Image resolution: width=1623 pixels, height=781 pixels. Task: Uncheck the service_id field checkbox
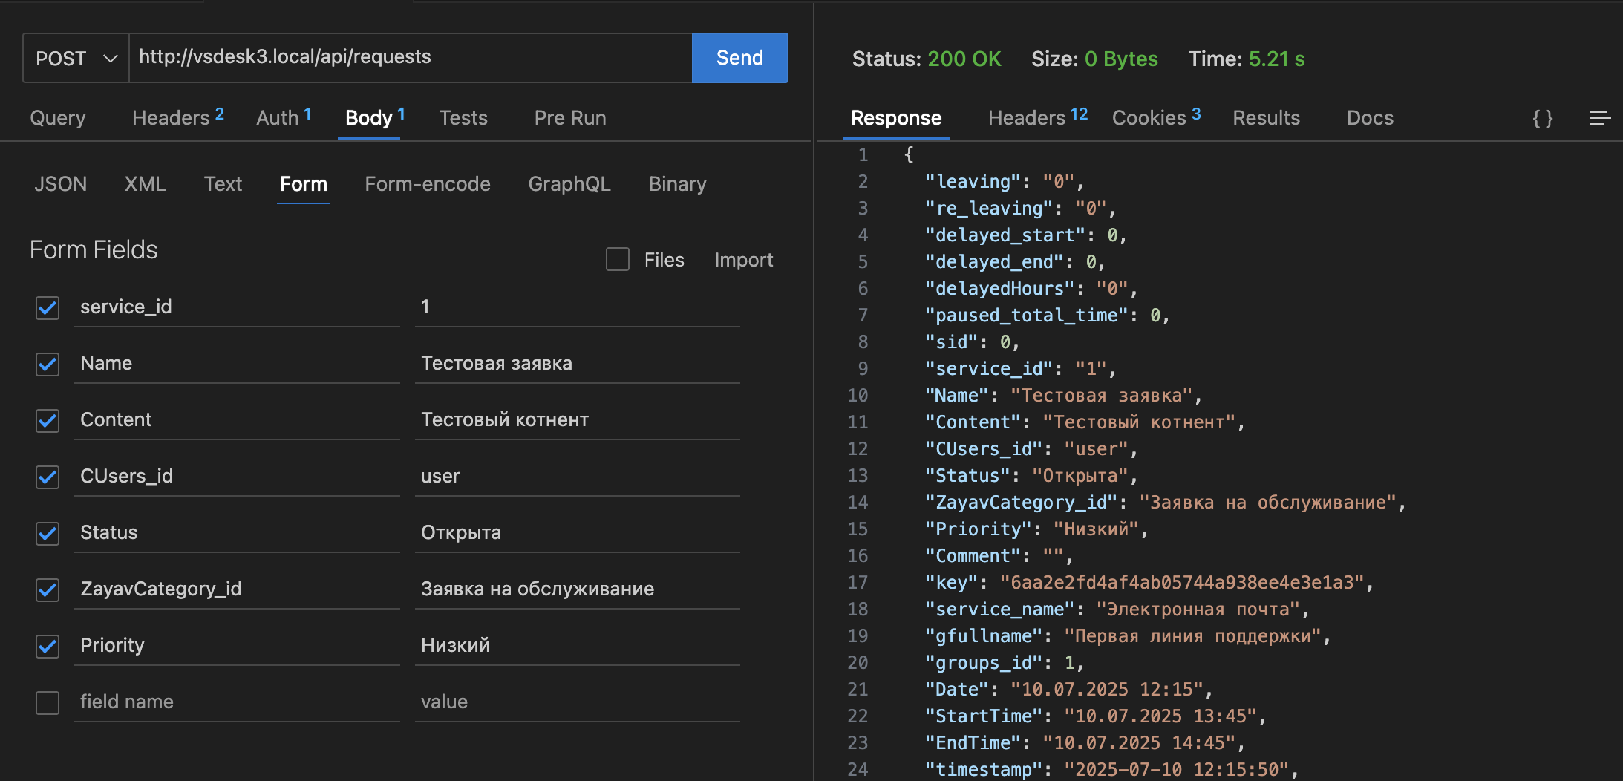[x=48, y=307]
